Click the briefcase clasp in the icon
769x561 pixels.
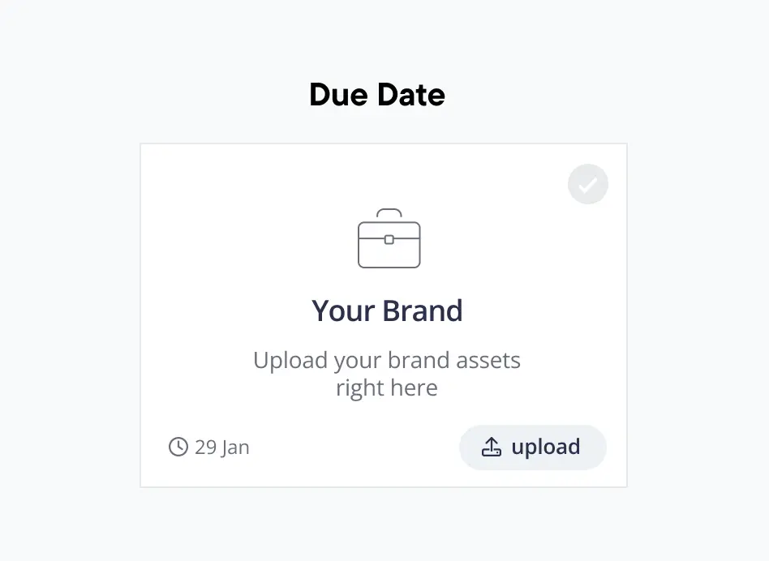389,240
